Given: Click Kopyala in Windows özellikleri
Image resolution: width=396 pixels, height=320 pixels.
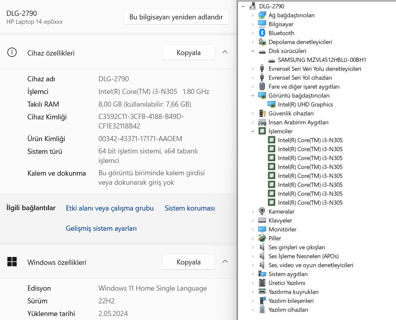Looking at the screenshot, I should (x=188, y=262).
